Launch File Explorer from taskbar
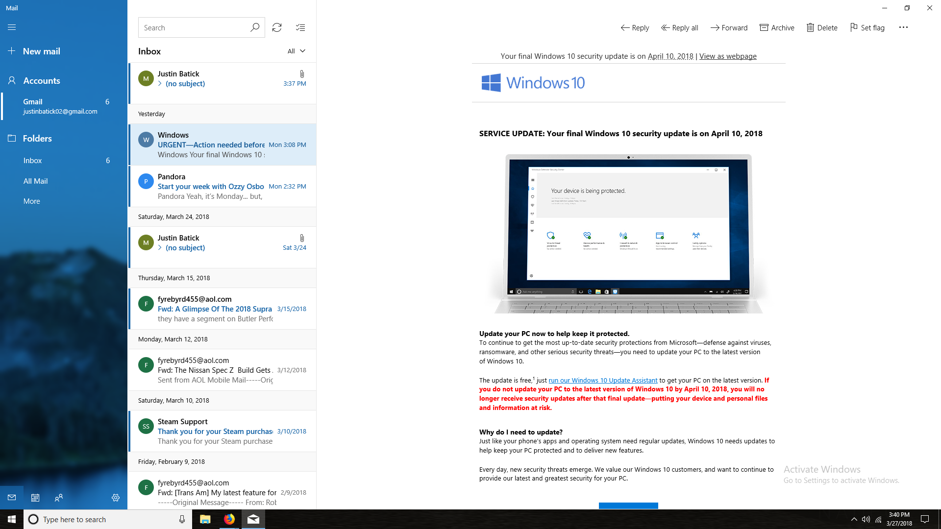Screen dimensions: 941x529 [x=205, y=519]
